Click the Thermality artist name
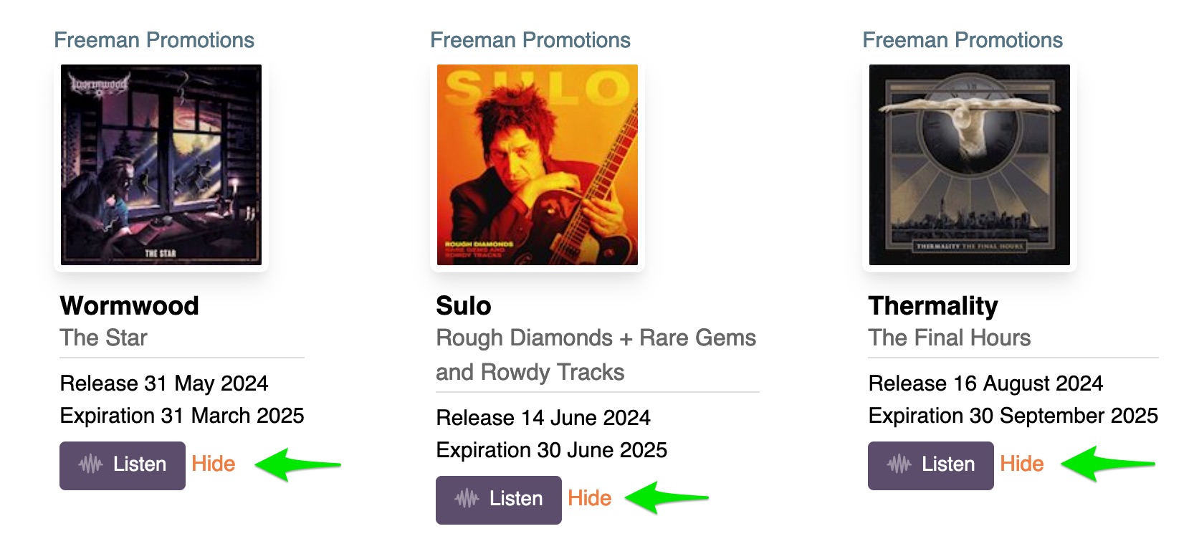 point(933,306)
